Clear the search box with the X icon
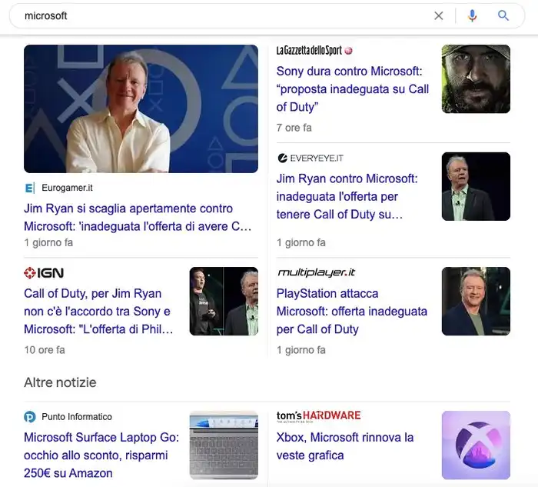The height and width of the screenshot is (487, 538). (x=439, y=16)
